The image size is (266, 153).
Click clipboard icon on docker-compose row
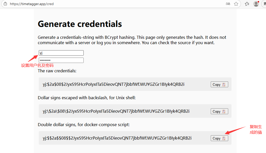click(224, 138)
